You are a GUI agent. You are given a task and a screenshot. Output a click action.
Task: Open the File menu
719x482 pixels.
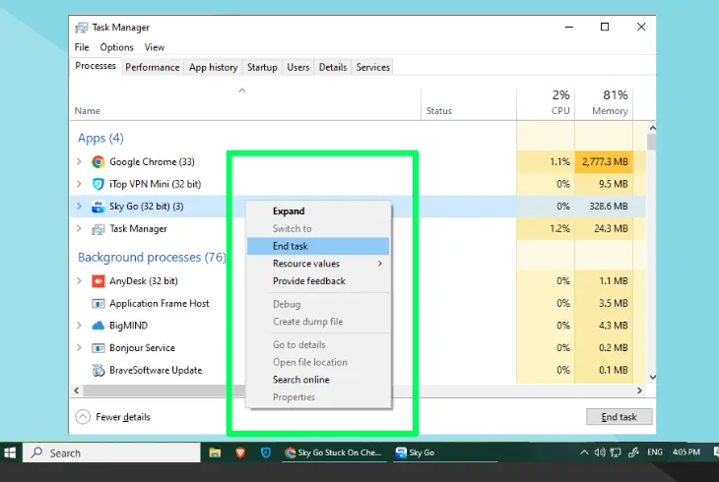(x=82, y=47)
